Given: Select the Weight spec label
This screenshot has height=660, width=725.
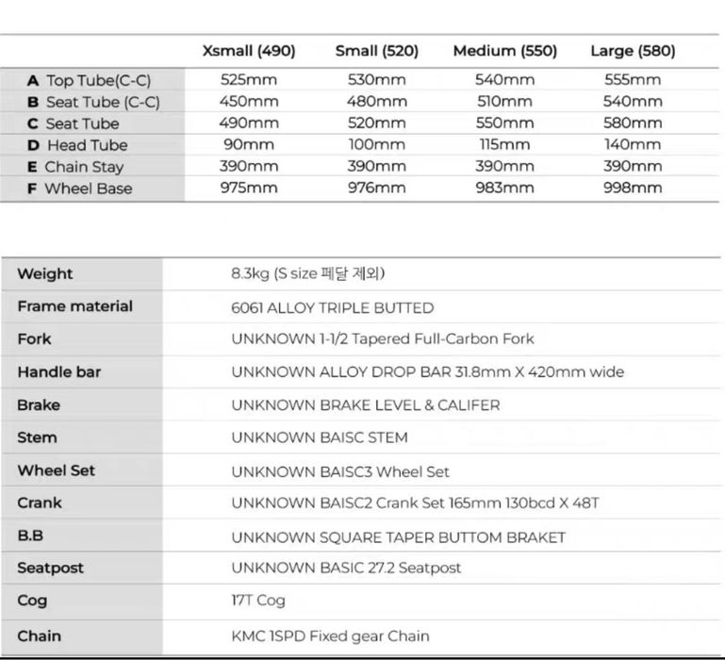Looking at the screenshot, I should point(44,274).
